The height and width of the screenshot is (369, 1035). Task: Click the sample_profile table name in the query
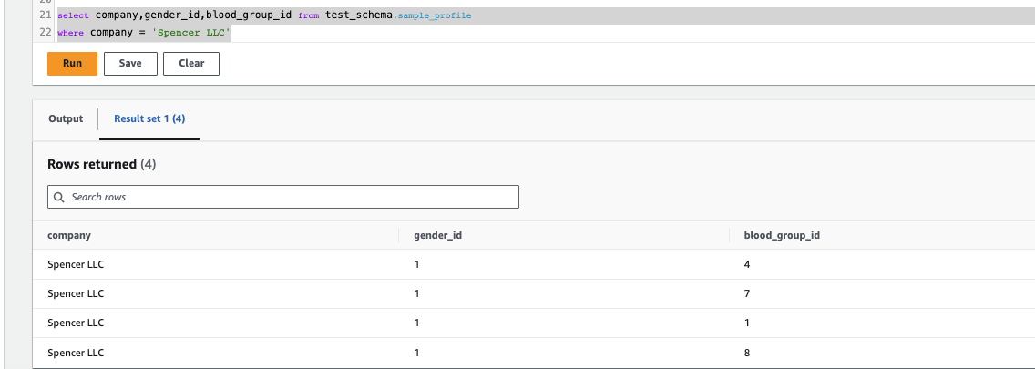pyautogui.click(x=435, y=15)
